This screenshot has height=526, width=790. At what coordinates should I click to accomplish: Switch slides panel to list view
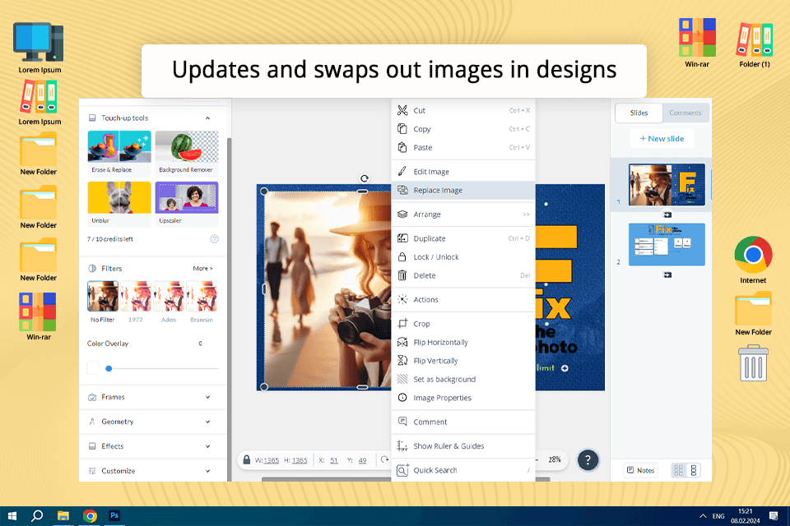point(693,471)
